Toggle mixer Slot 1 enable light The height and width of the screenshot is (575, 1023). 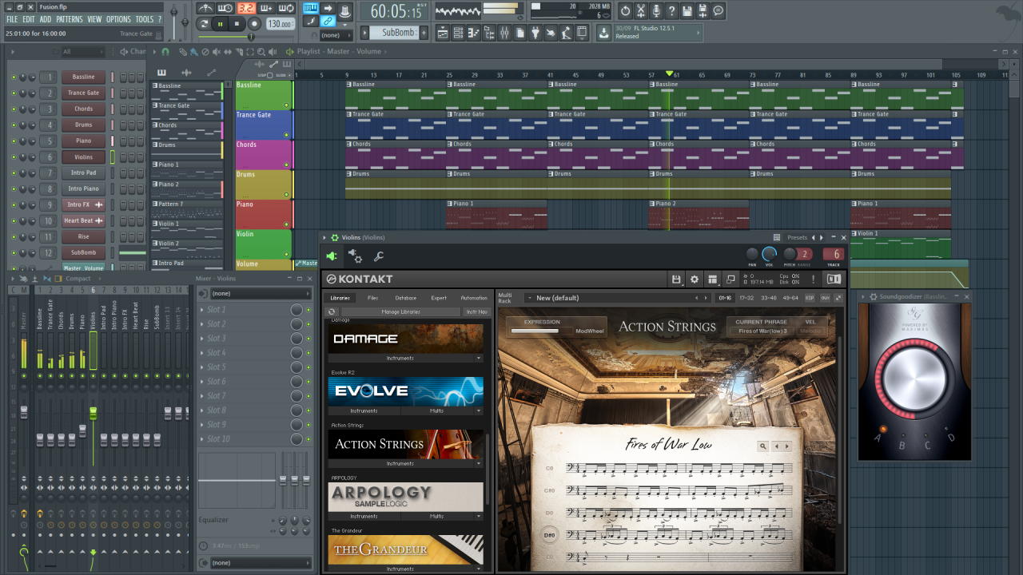tap(308, 310)
